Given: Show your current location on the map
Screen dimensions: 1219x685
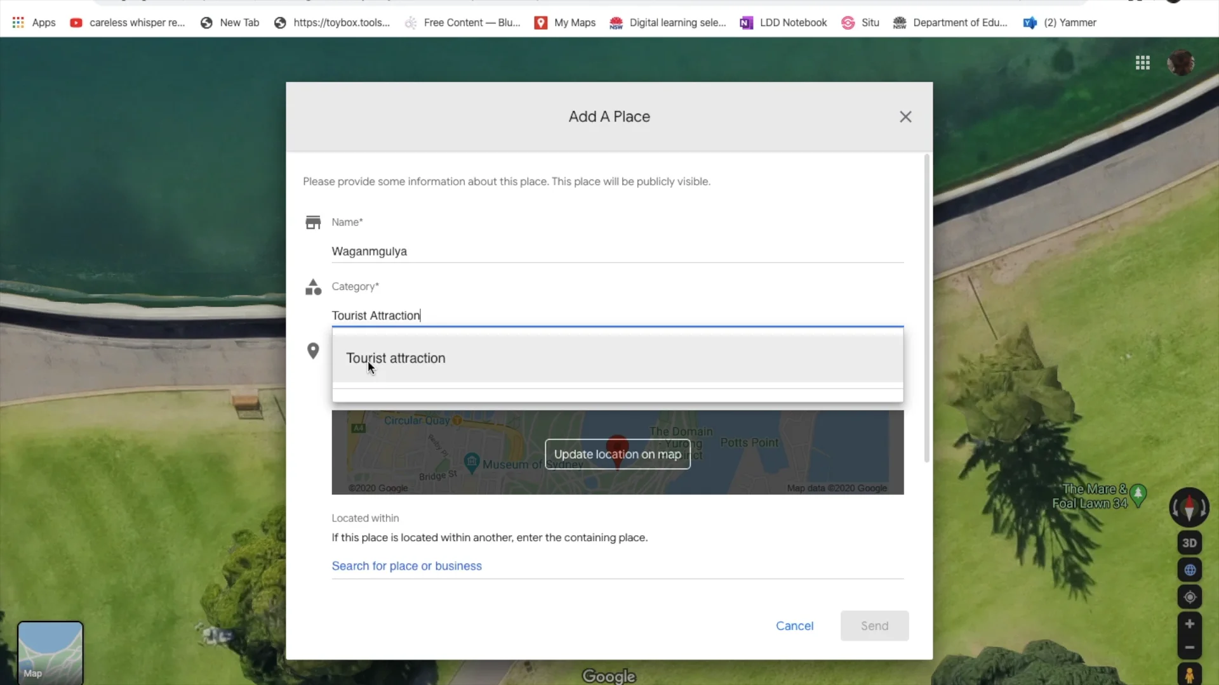Looking at the screenshot, I should (1190, 597).
